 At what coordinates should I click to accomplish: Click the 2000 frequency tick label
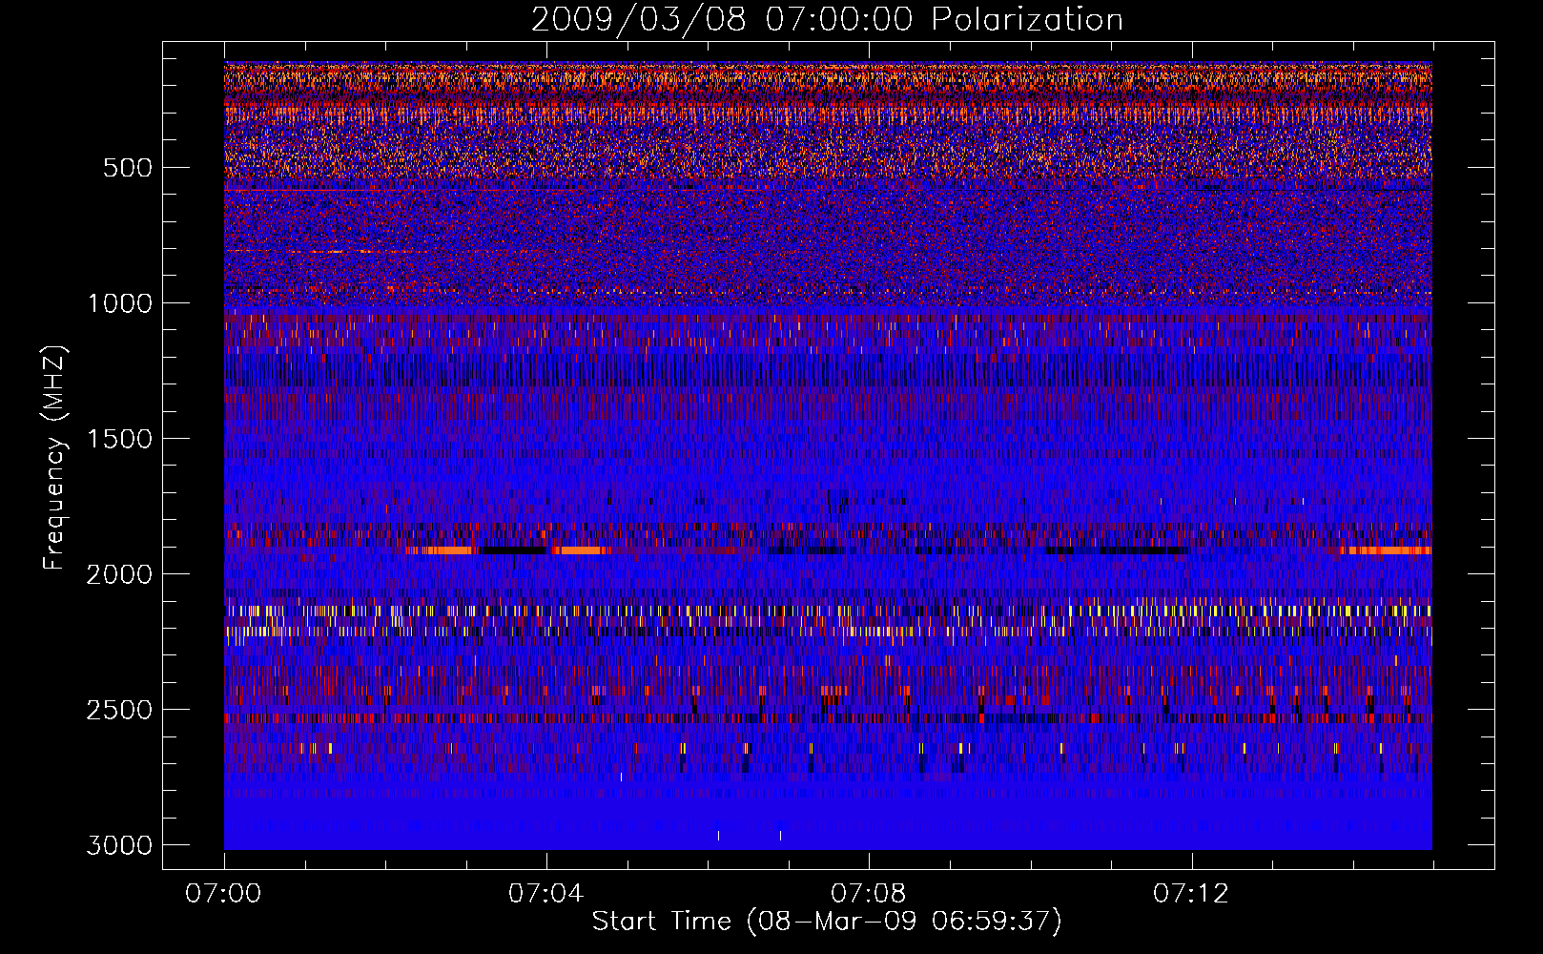point(119,574)
